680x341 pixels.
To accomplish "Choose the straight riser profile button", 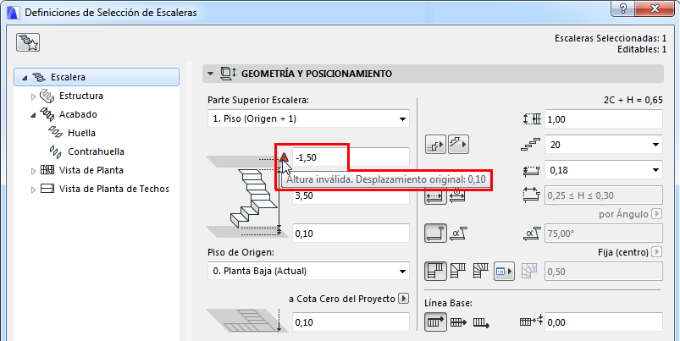I will pyautogui.click(x=435, y=234).
